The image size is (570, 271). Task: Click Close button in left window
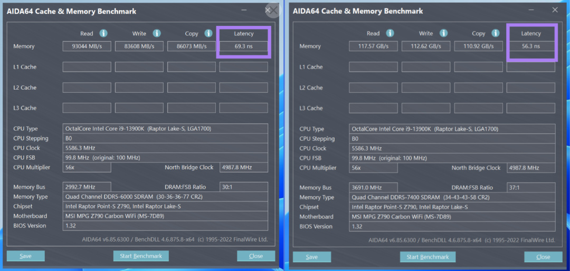pos(256,256)
